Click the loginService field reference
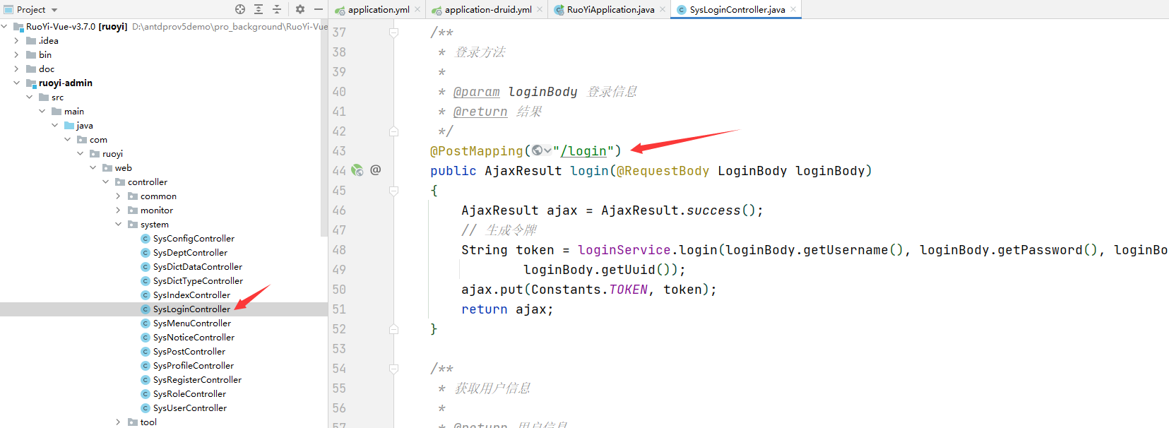1169x428 pixels. coord(624,250)
